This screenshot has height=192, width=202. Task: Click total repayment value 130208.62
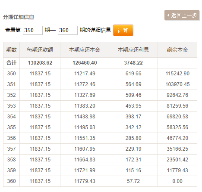pos(40,63)
